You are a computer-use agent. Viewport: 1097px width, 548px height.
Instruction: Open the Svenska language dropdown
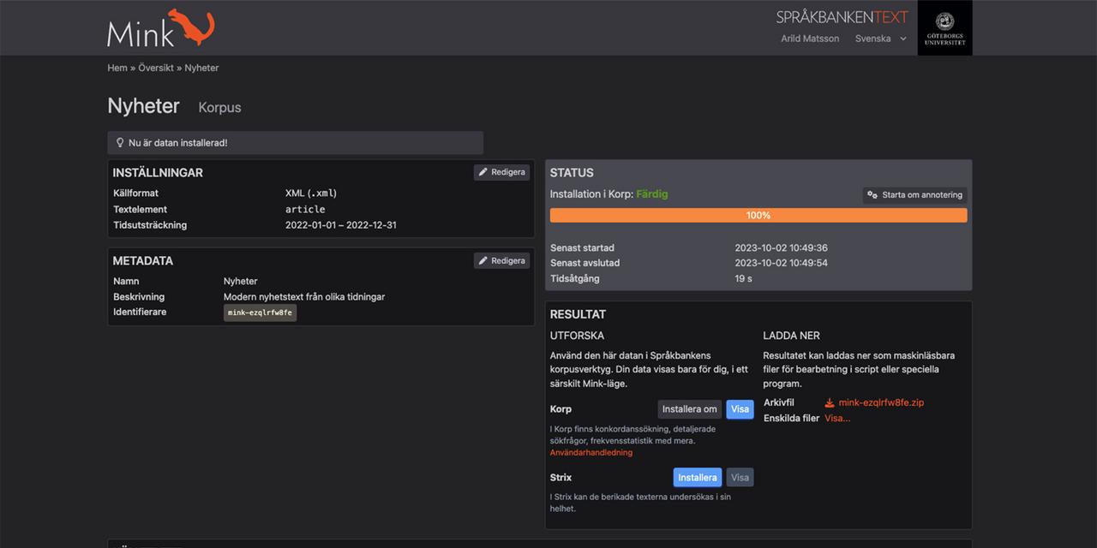click(x=880, y=39)
